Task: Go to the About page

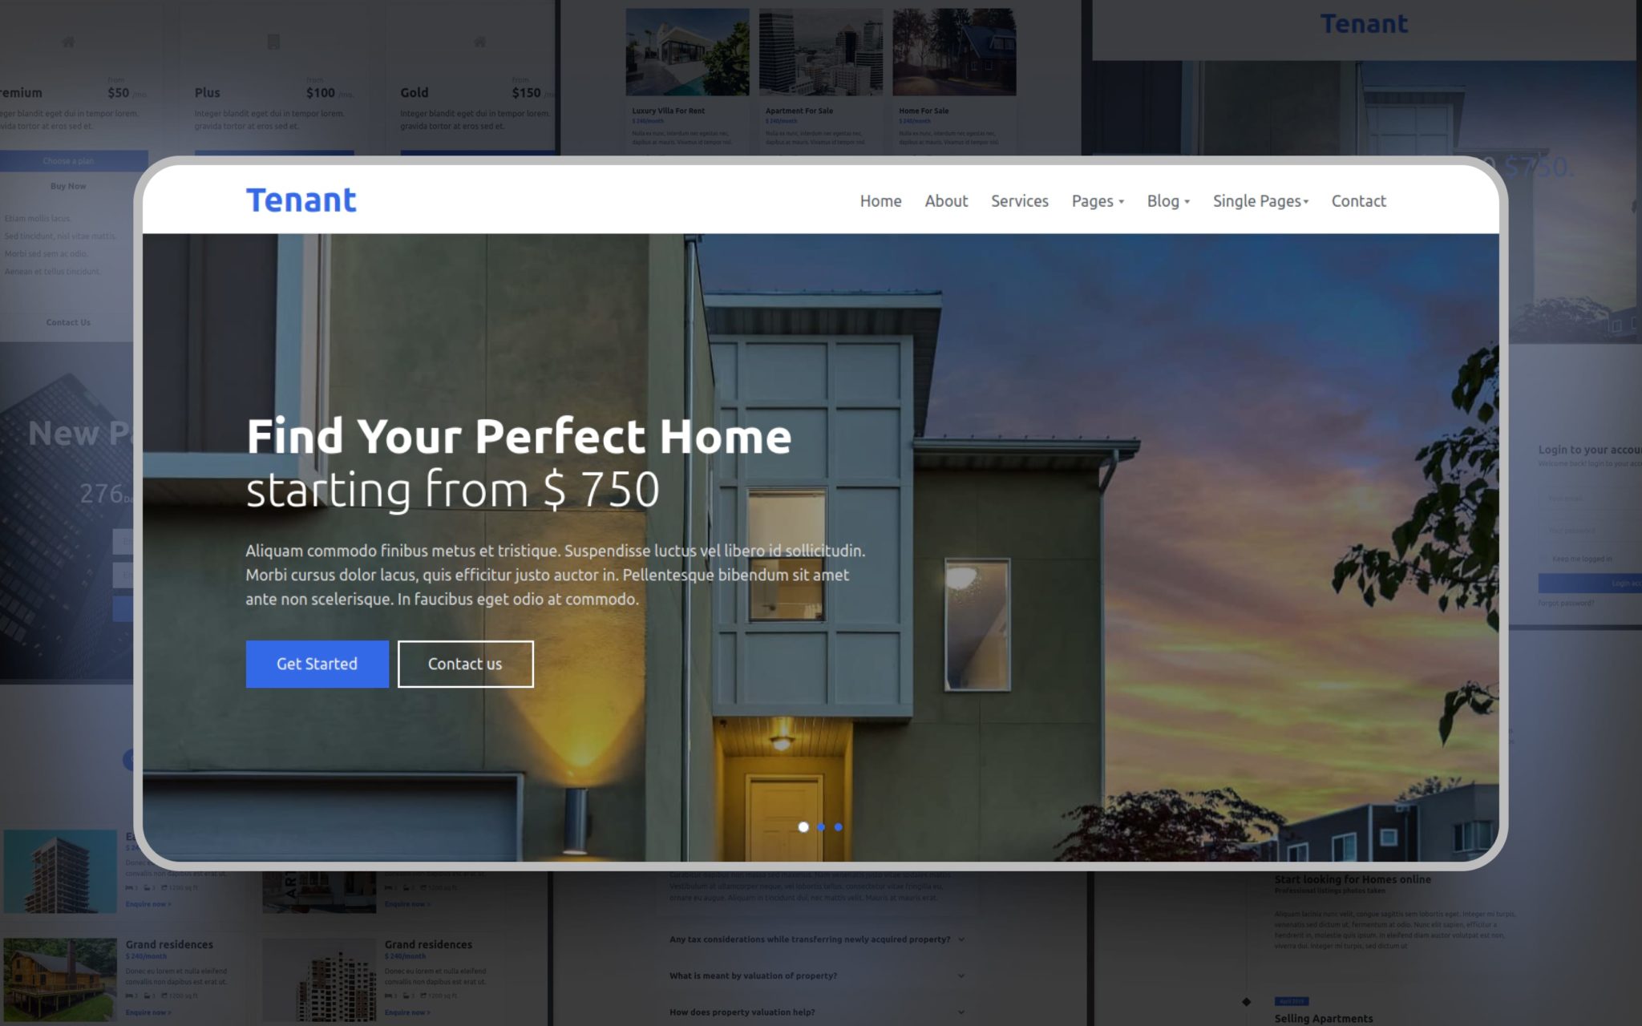Action: (x=946, y=201)
